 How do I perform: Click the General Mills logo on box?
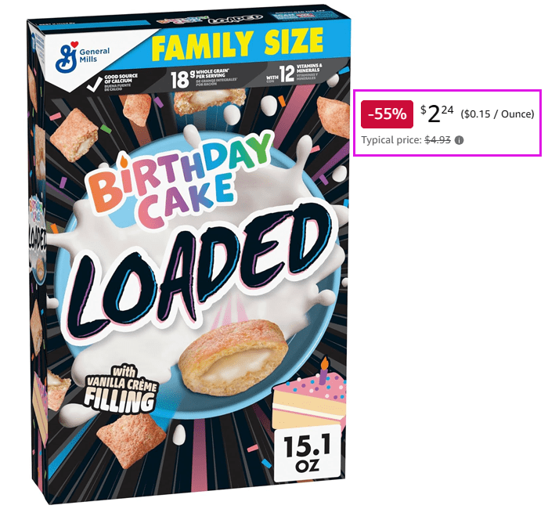pyautogui.click(x=82, y=56)
